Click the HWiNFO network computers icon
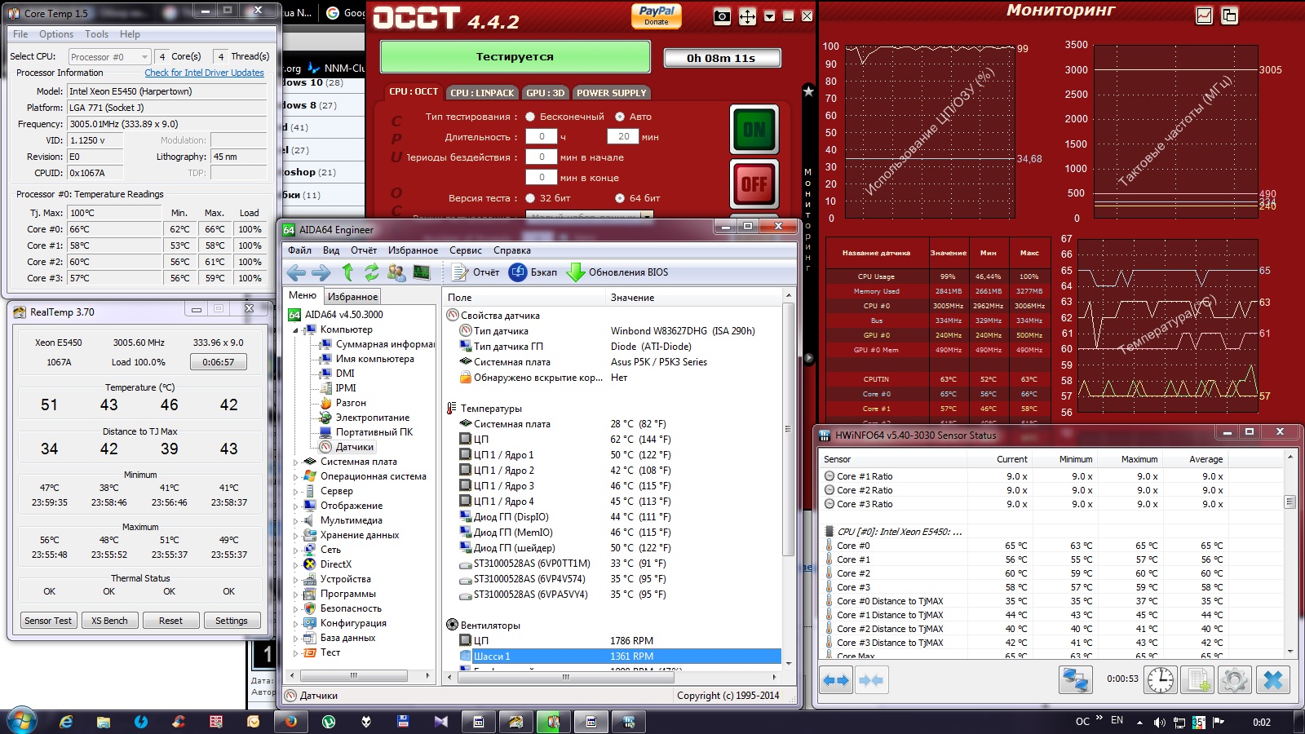 coord(1076,679)
